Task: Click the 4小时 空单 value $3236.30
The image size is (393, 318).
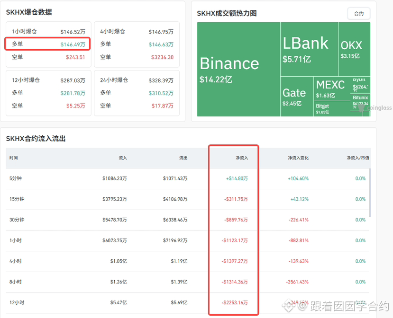Action: [163, 57]
